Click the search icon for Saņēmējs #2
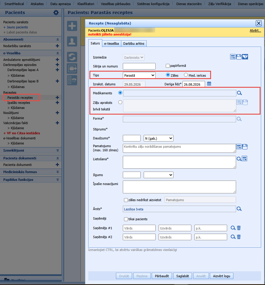Viewport: 265px width, 285px height. point(233,237)
